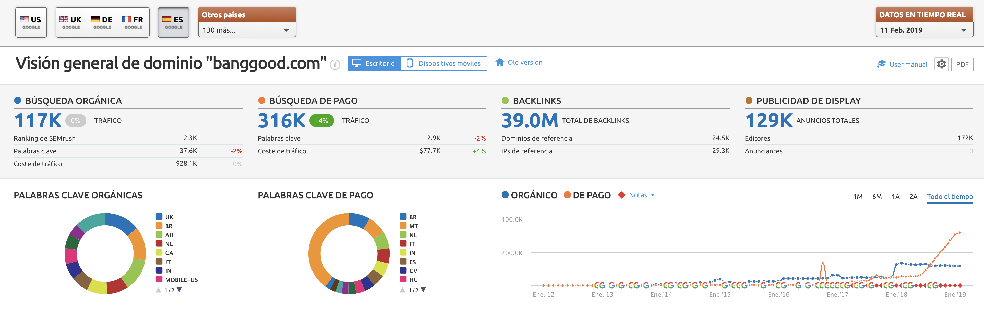The width and height of the screenshot is (984, 312).
Task: Click the +4% green paid traffic badge
Action: 321,121
